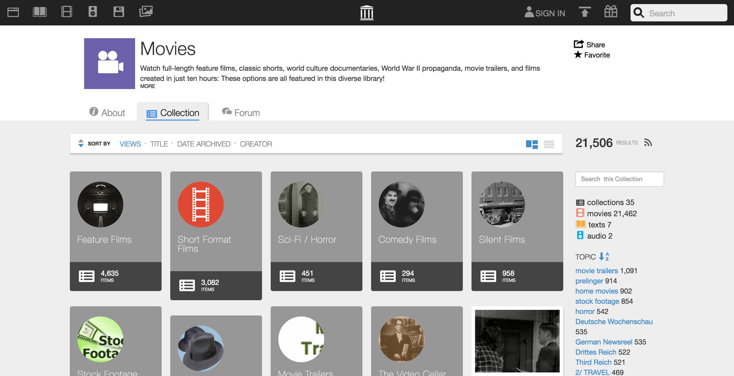
Task: Click the Movies camera collection logo
Action: tap(110, 64)
